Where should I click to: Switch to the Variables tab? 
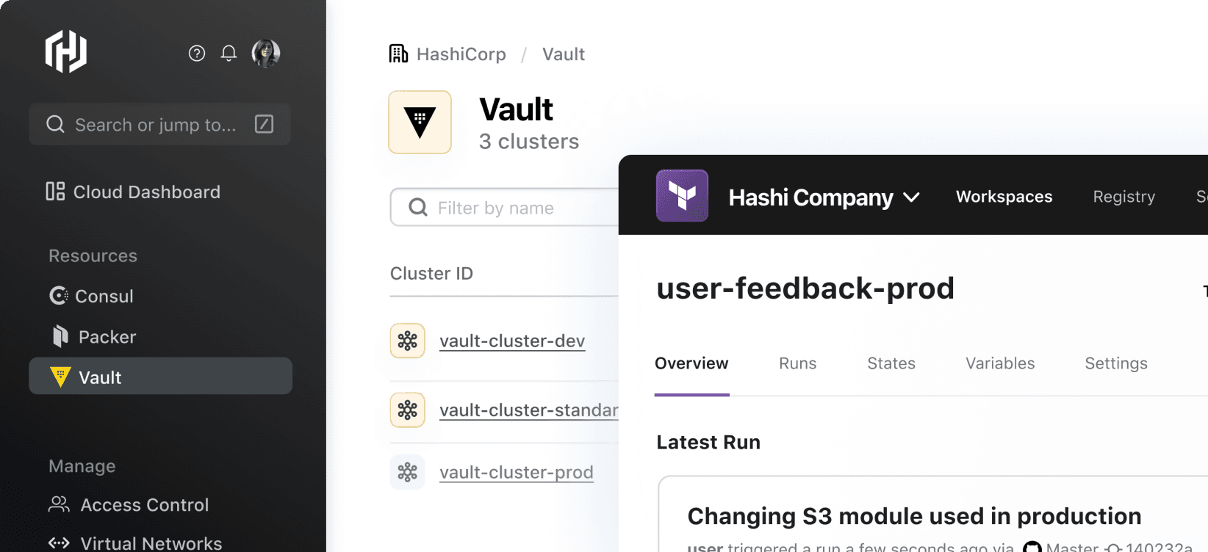point(999,363)
